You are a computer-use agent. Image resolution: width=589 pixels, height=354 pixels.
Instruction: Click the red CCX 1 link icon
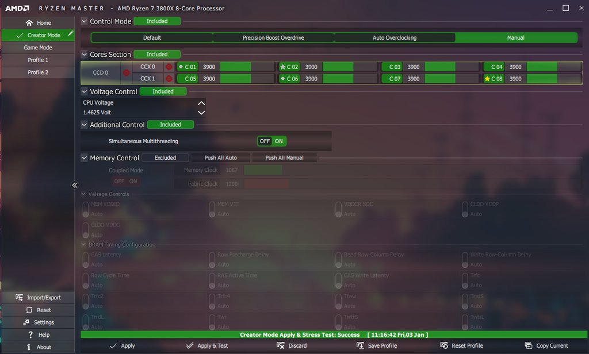pyautogui.click(x=169, y=79)
